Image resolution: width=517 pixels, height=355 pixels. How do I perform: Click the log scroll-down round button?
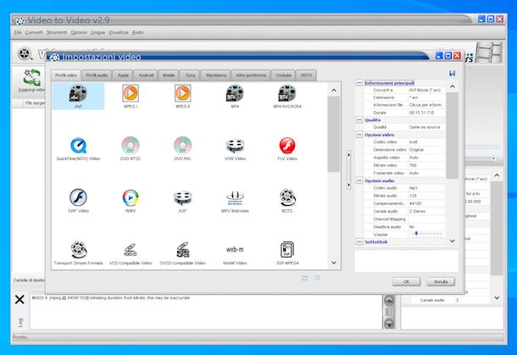pyautogui.click(x=389, y=323)
